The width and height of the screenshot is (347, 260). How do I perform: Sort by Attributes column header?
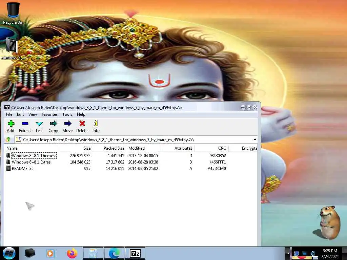pyautogui.click(x=178, y=148)
